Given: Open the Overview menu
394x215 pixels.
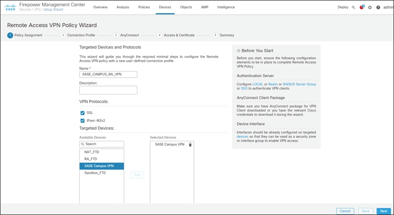Looking at the screenshot, I should pos(100,7).
